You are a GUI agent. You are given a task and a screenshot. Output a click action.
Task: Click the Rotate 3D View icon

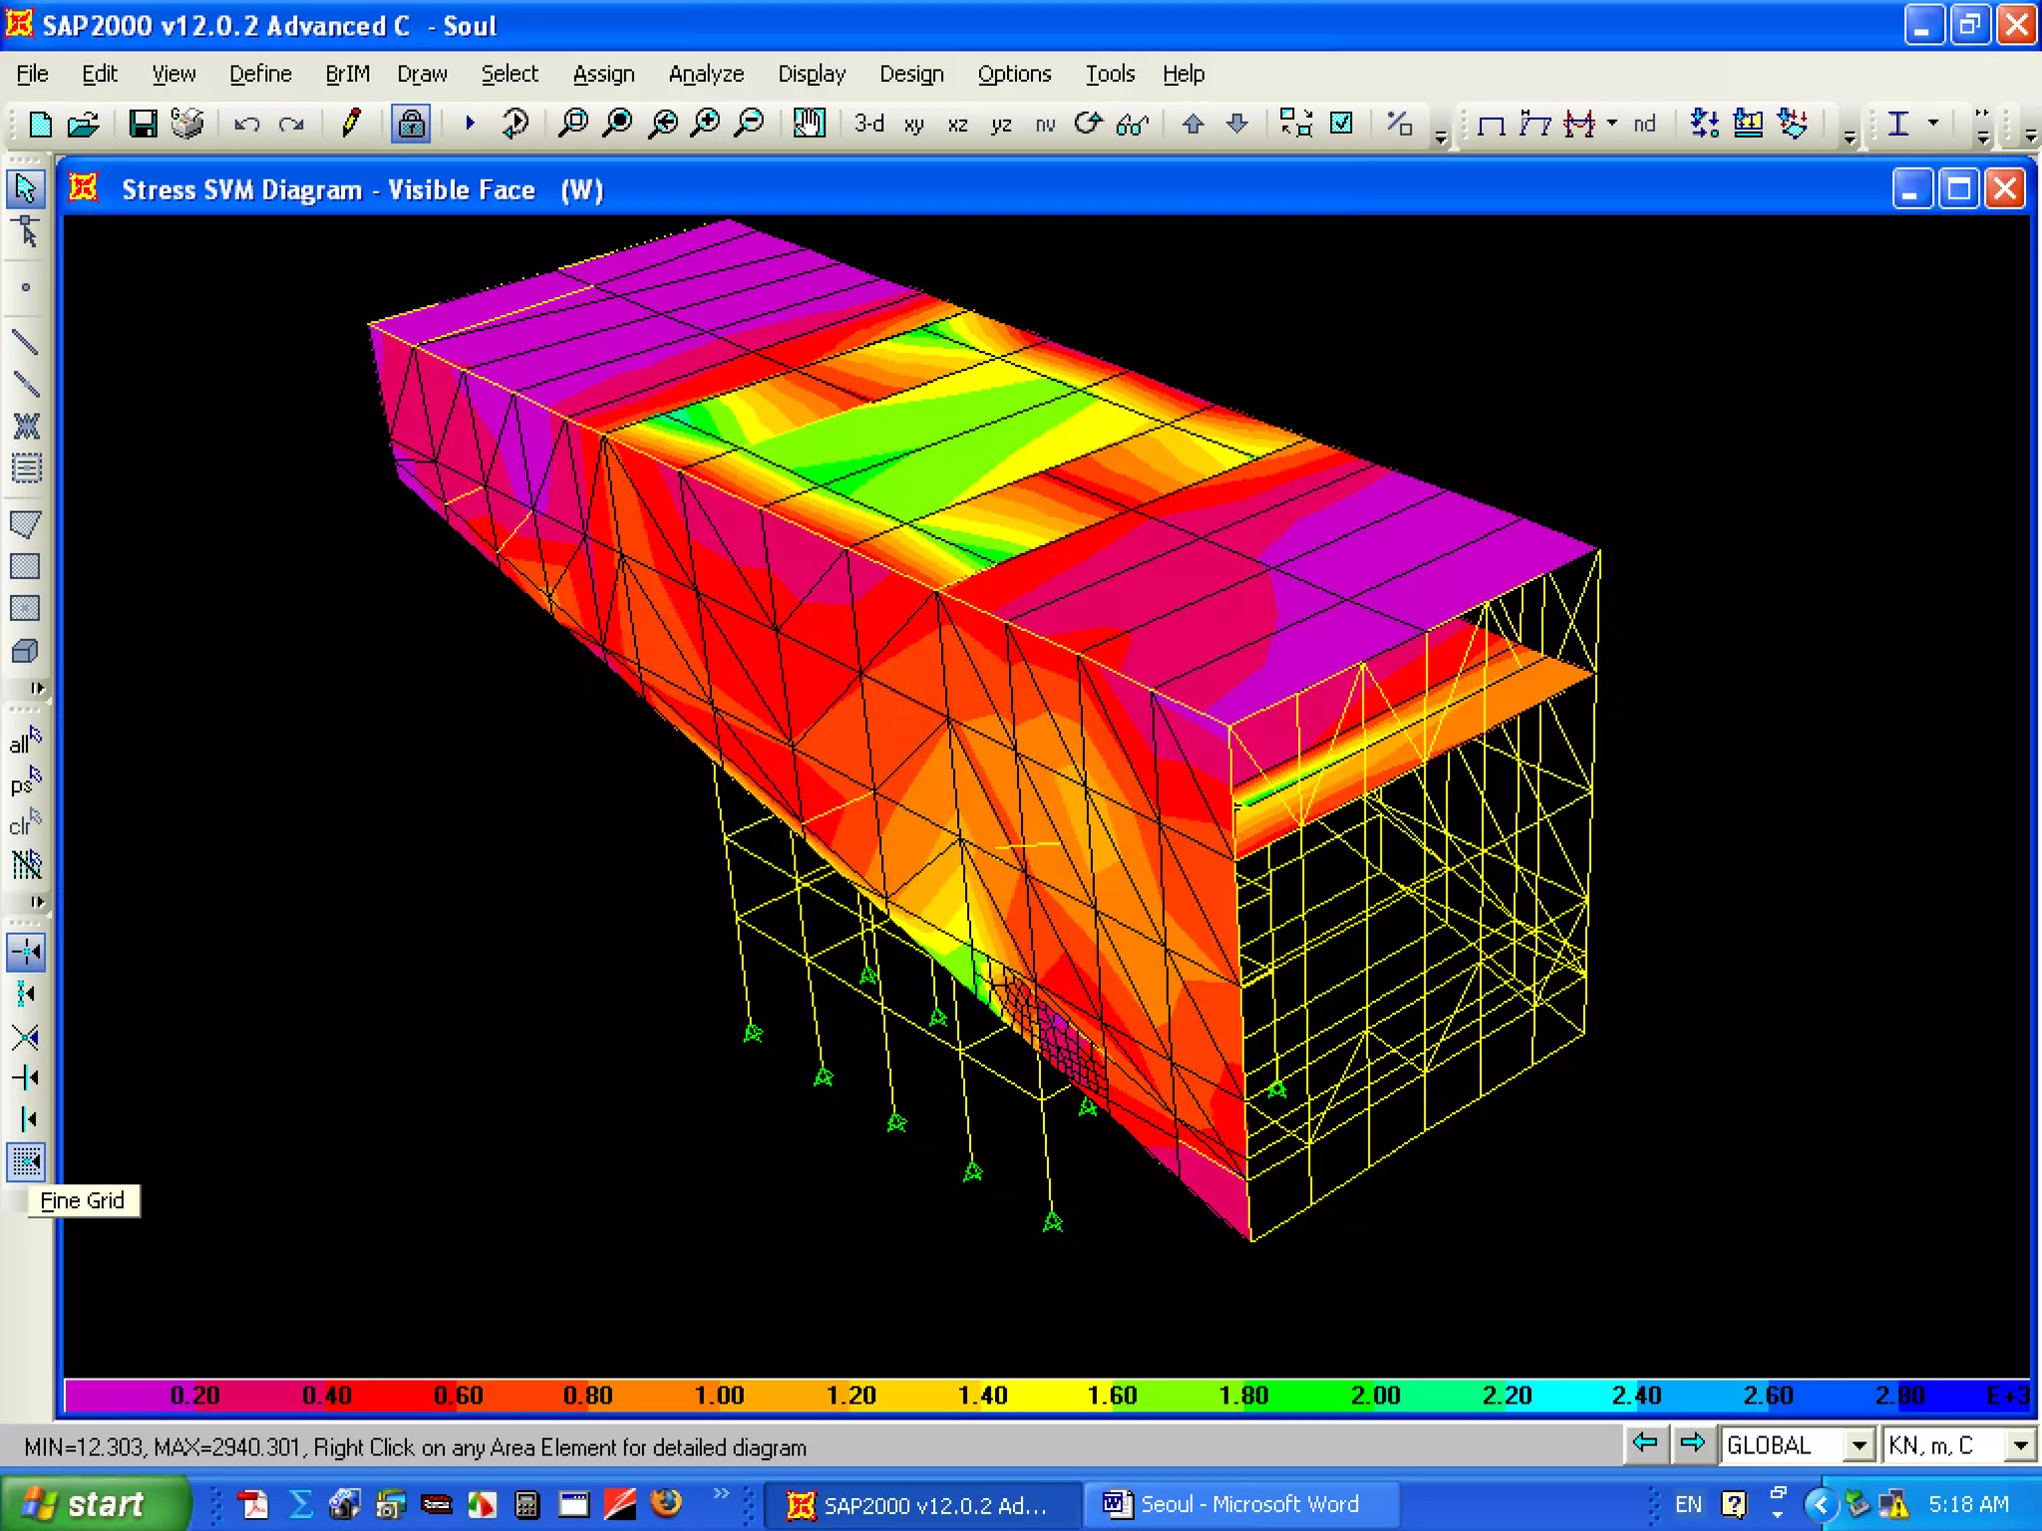click(1088, 124)
